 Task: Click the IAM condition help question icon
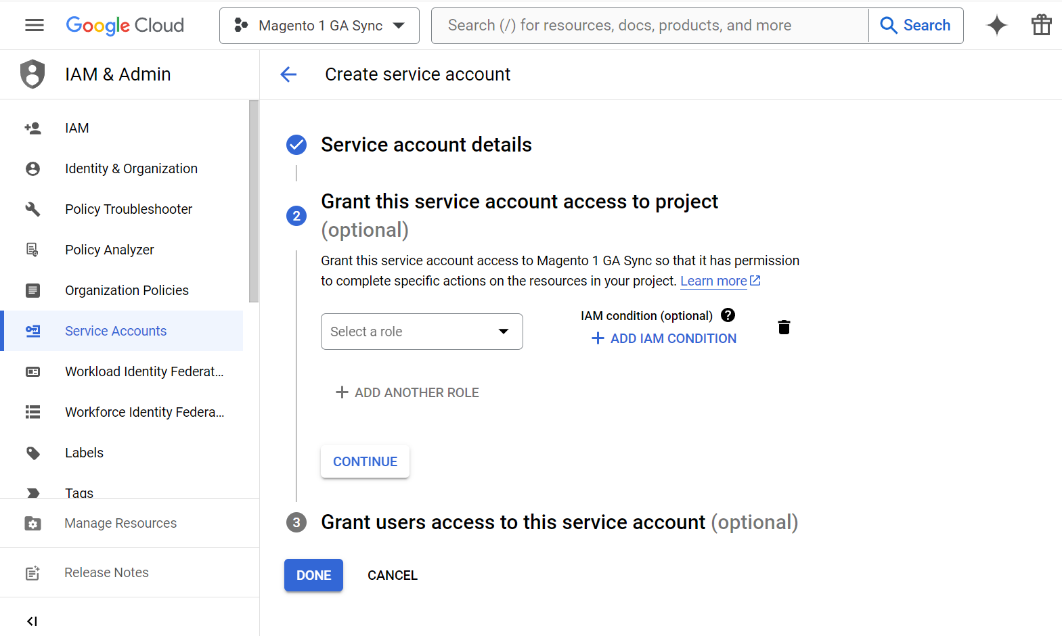pos(728,315)
